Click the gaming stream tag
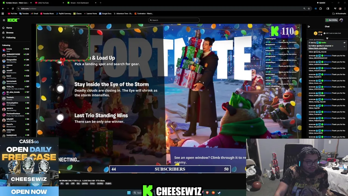Viewport: 348px width, 196px height. click(85, 183)
